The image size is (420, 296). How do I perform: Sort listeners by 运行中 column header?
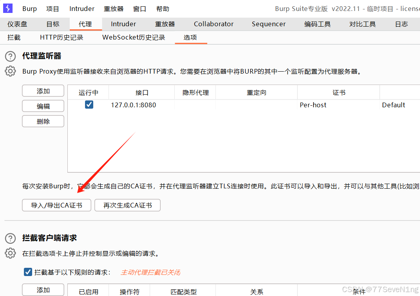[x=89, y=93]
